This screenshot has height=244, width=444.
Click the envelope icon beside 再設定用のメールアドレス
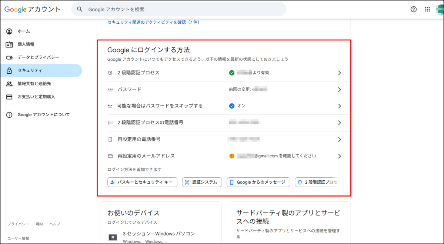[x=110, y=156]
